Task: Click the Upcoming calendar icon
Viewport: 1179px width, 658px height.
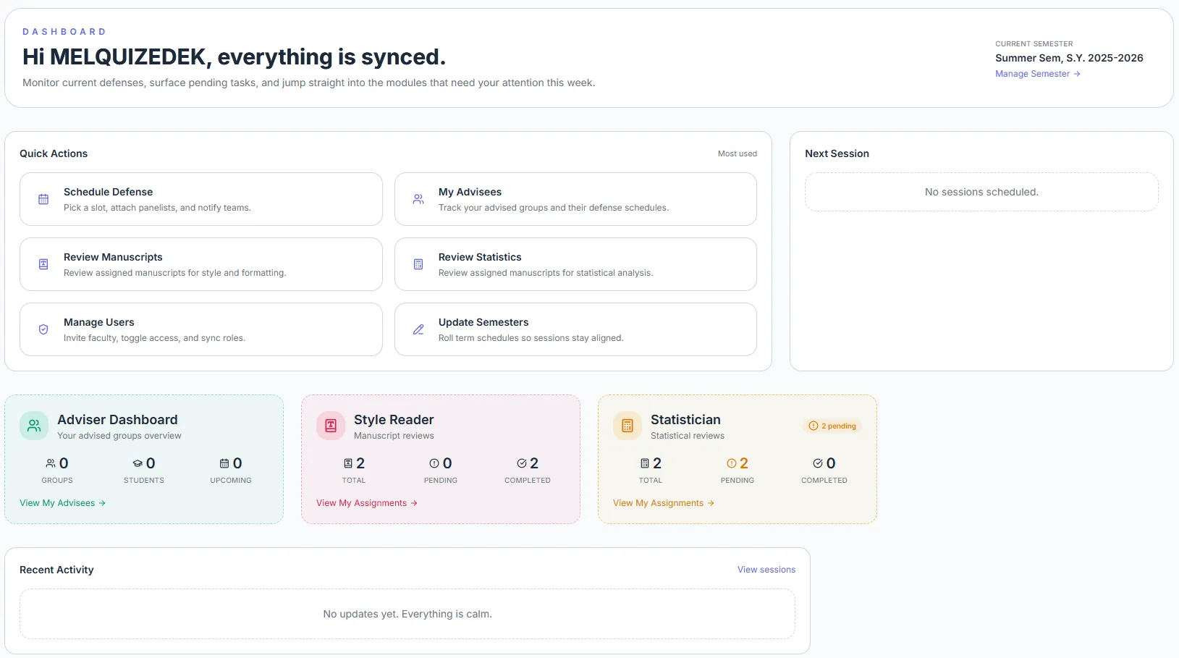Action: tap(224, 463)
